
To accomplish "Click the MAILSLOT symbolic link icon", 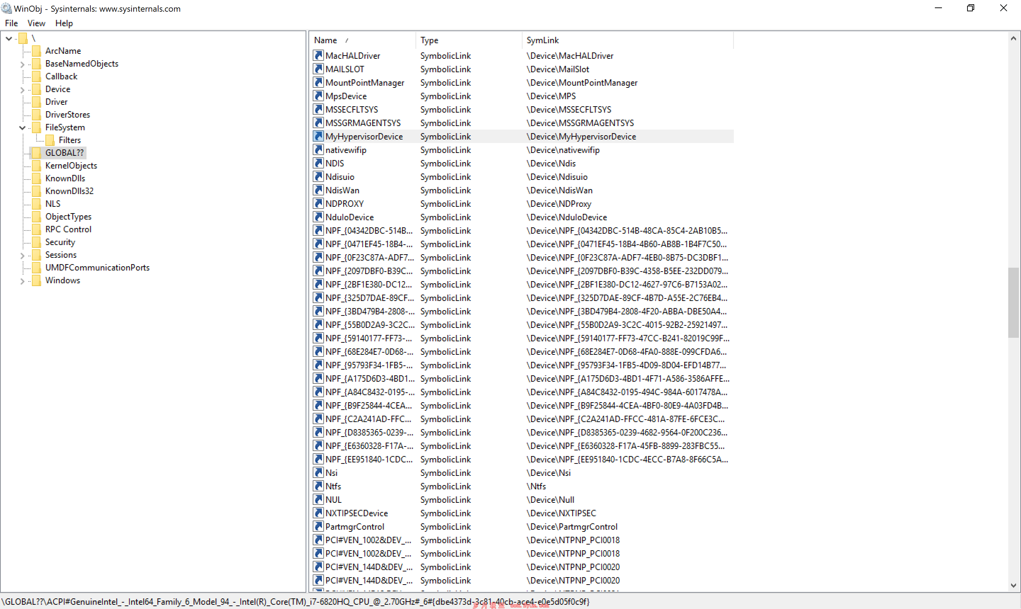I will tap(318, 69).
